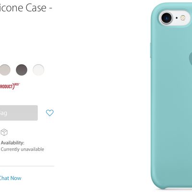
Task: Open the sea blue case product image
Action: pos(171,96)
